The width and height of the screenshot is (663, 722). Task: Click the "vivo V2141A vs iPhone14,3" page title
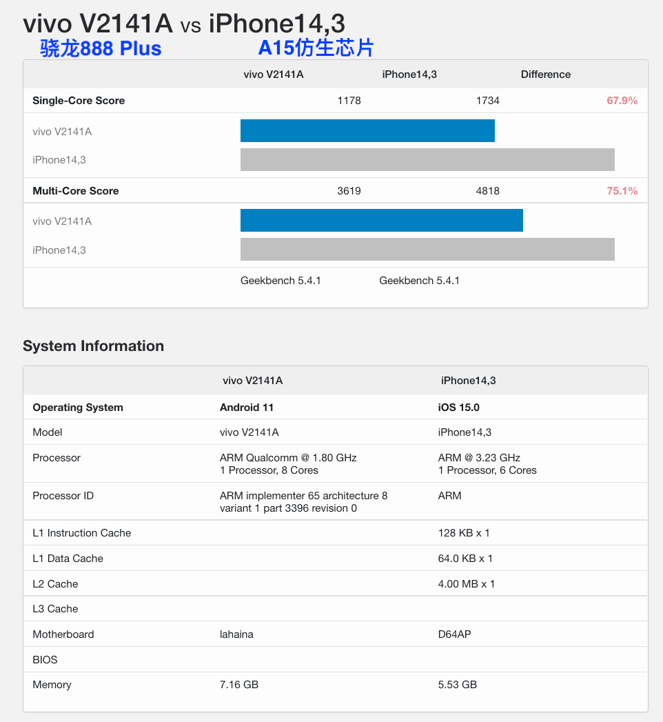184,23
